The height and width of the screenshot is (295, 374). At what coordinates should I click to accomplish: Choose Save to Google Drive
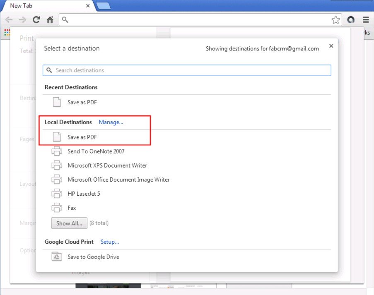click(187, 257)
